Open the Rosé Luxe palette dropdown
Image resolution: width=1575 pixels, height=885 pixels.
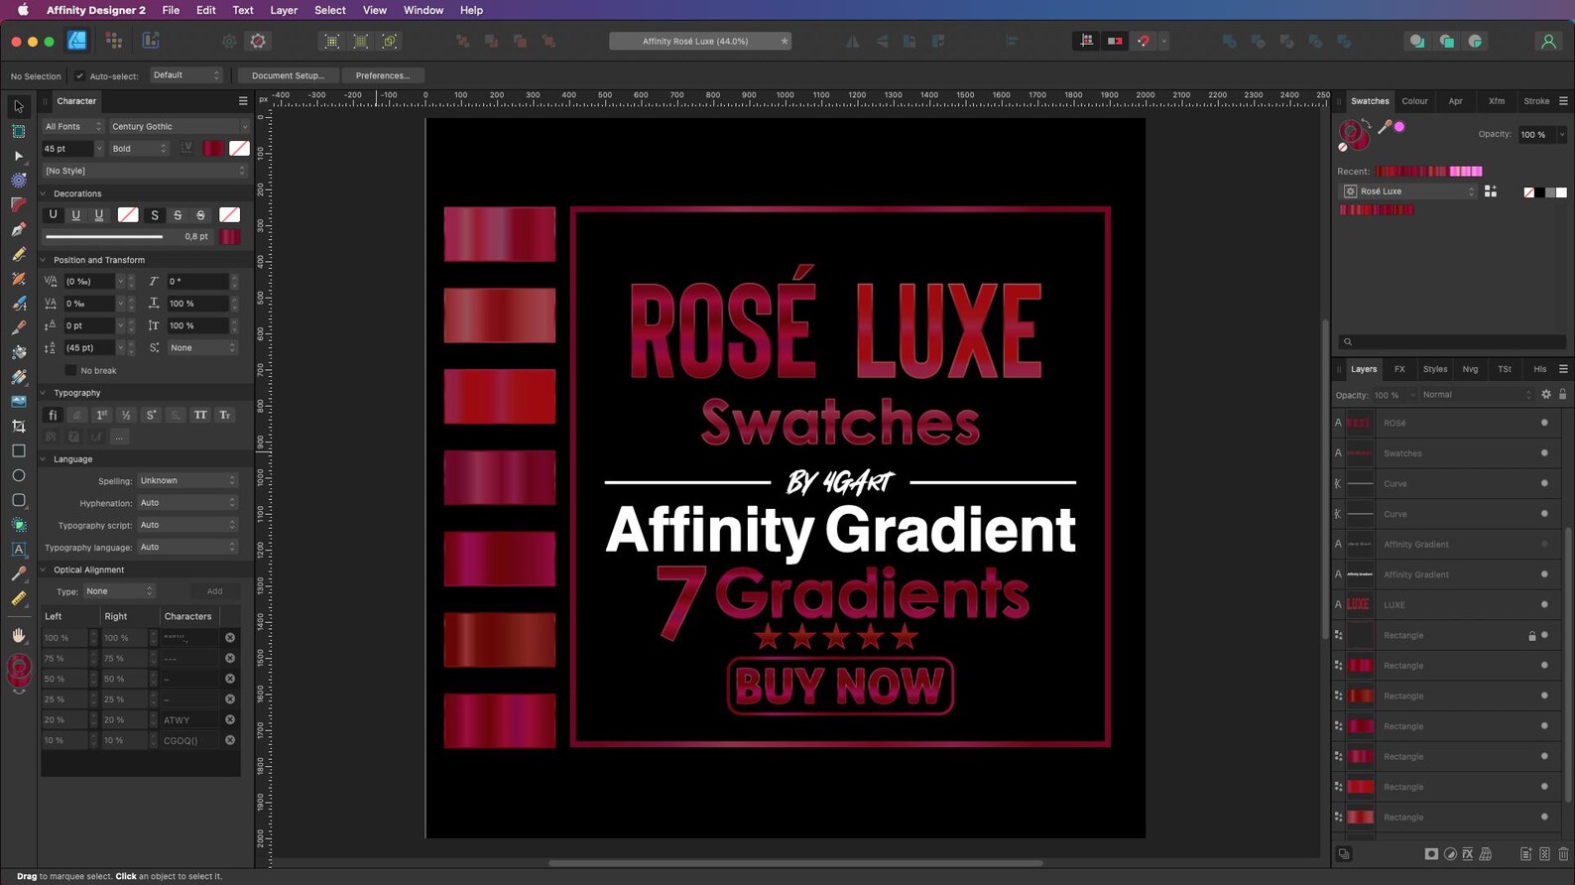(1408, 191)
